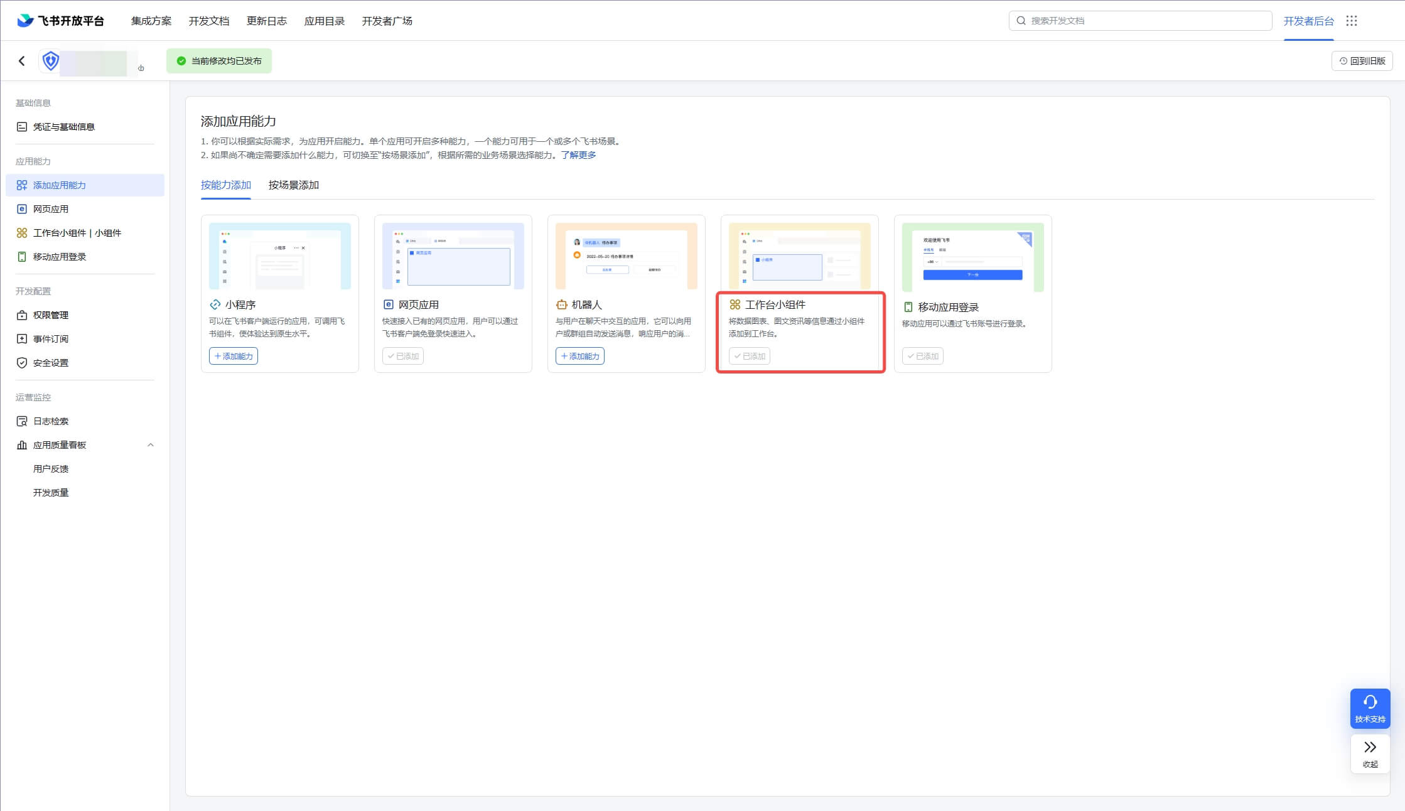The height and width of the screenshot is (811, 1405).
Task: Open 用户反馈 in the sidebar
Action: pos(51,469)
